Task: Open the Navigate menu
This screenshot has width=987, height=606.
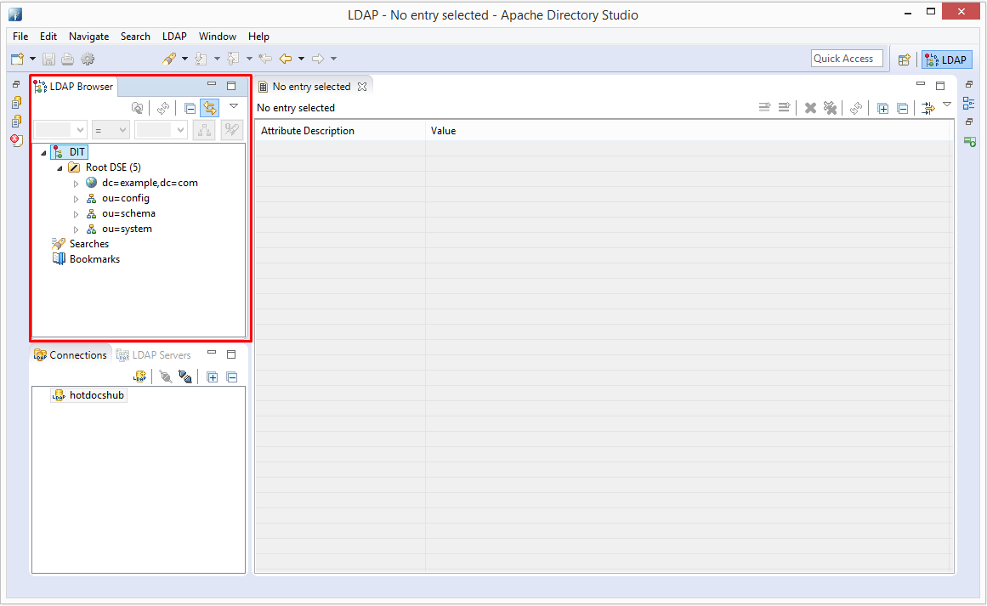Action: [88, 37]
